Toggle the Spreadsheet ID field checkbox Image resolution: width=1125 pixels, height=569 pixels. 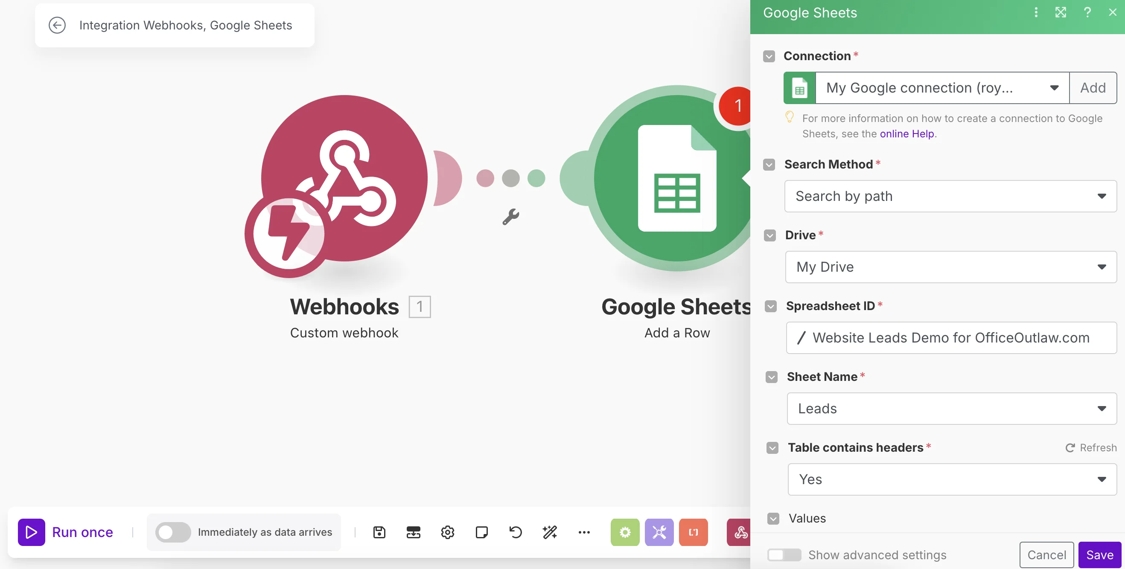click(x=770, y=306)
